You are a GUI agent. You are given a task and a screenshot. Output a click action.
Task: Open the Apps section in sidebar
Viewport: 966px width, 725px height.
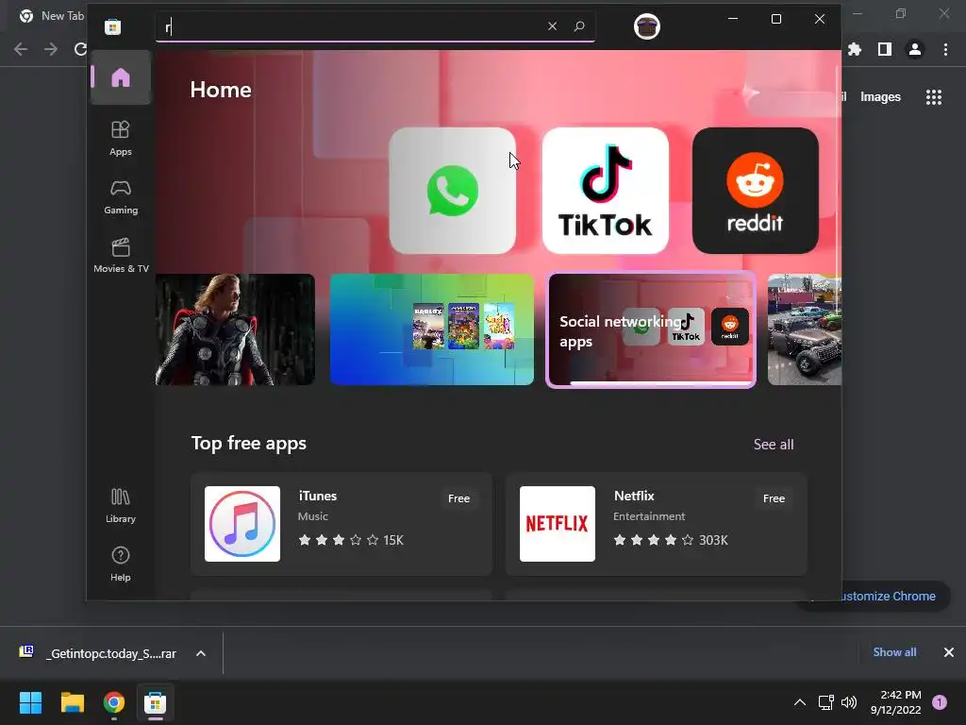(121, 139)
